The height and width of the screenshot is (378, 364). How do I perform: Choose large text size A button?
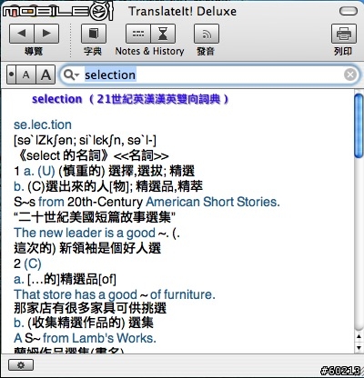(x=45, y=75)
